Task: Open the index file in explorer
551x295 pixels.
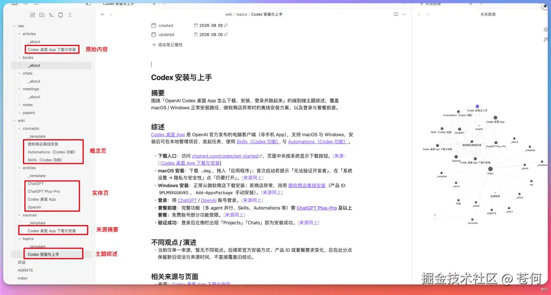Action: click(22, 278)
